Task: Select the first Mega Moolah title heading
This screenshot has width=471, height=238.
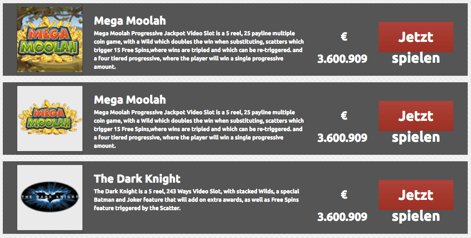Action: [x=130, y=21]
